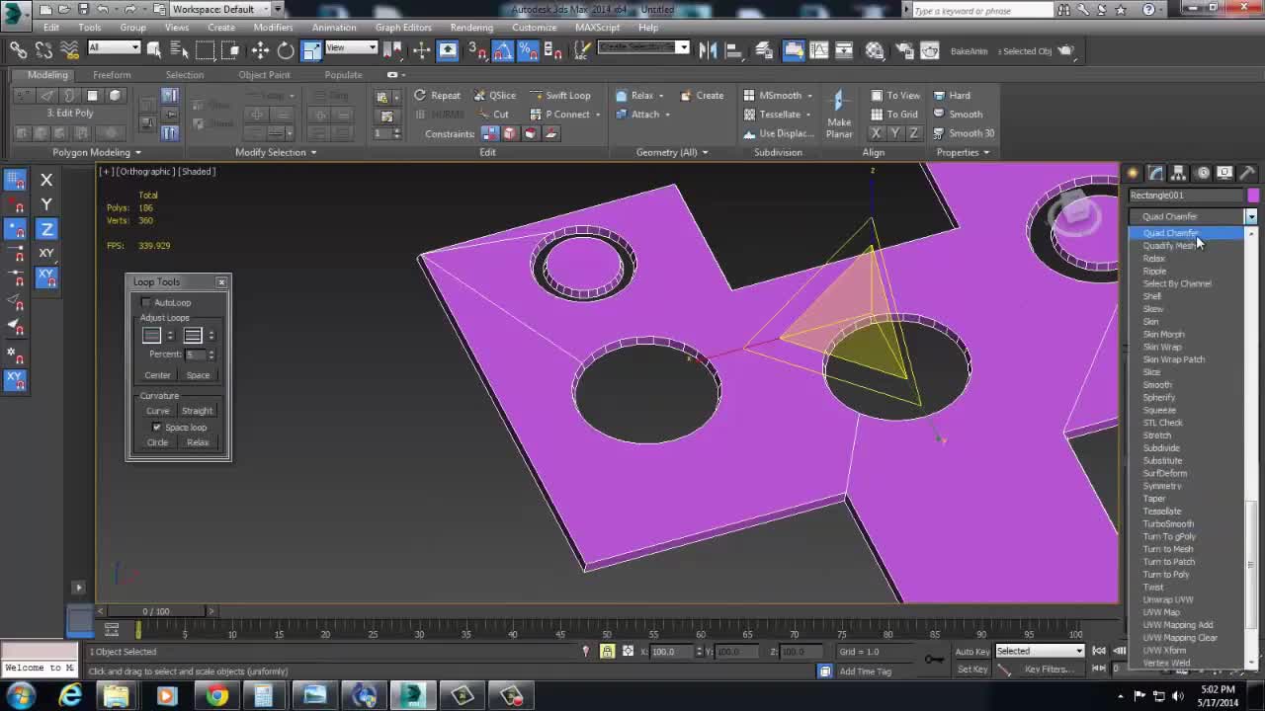Click Space button in Loop Tools
This screenshot has width=1265, height=711.
coord(198,375)
